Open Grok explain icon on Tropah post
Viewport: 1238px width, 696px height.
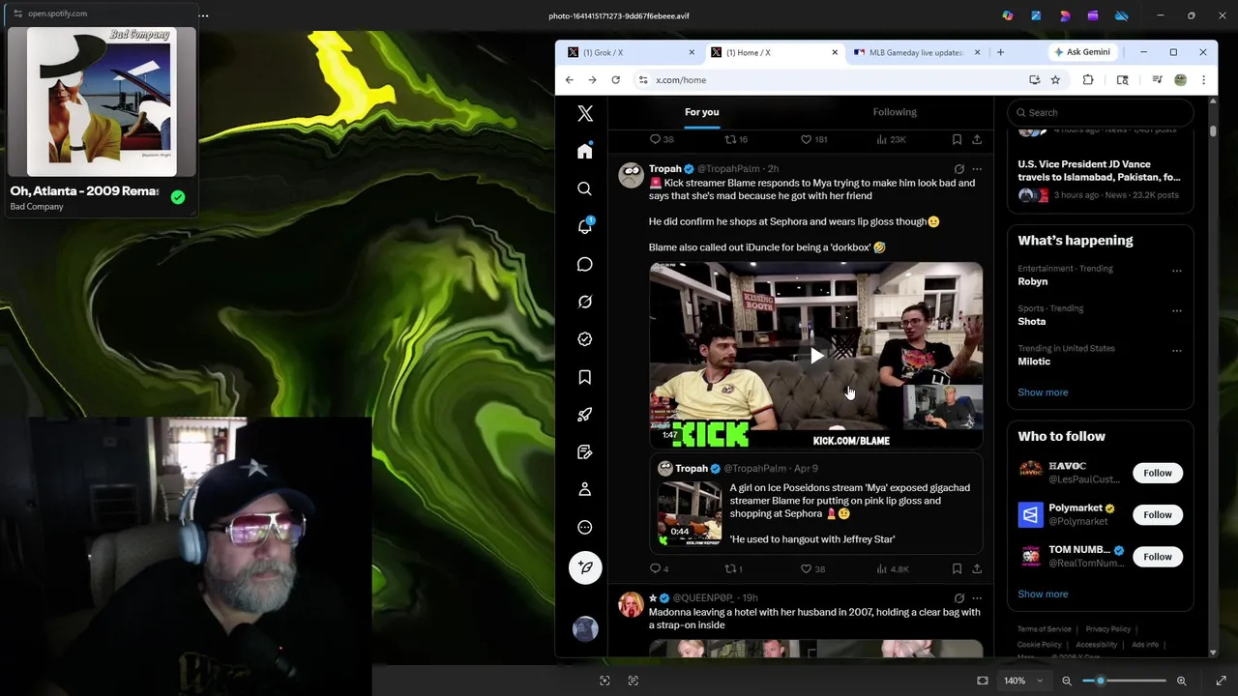[958, 169]
